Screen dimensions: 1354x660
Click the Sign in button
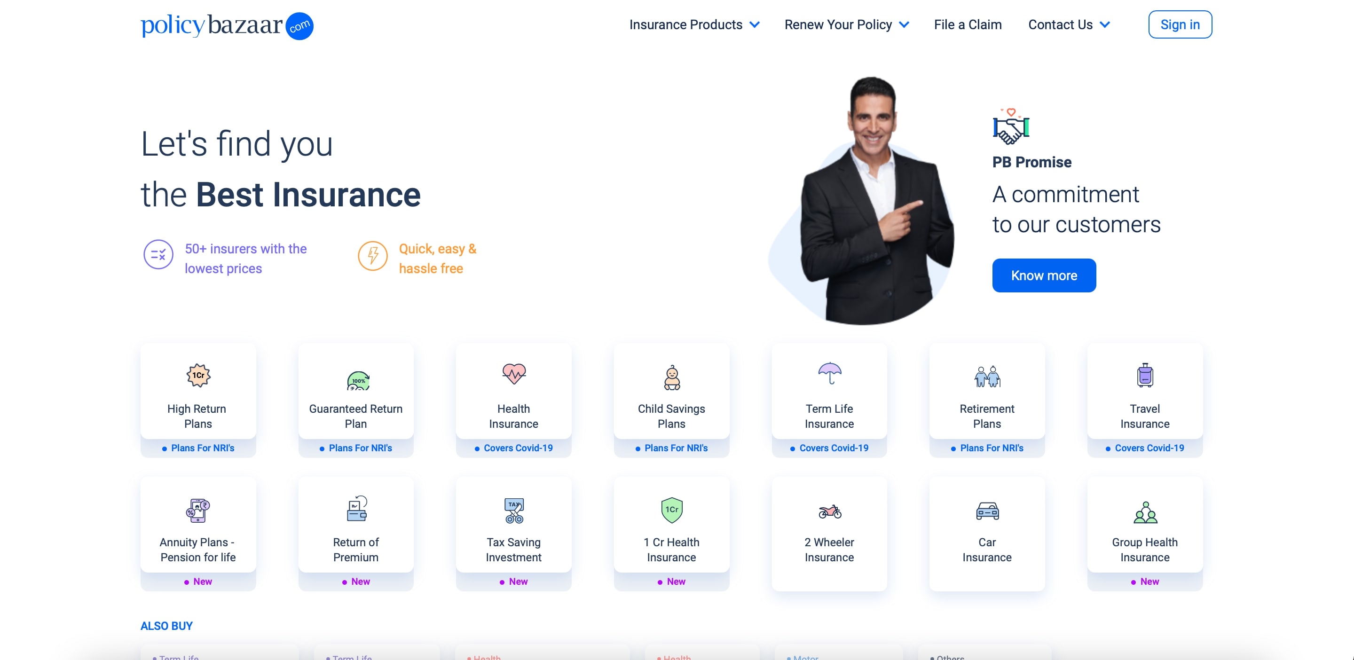point(1180,25)
